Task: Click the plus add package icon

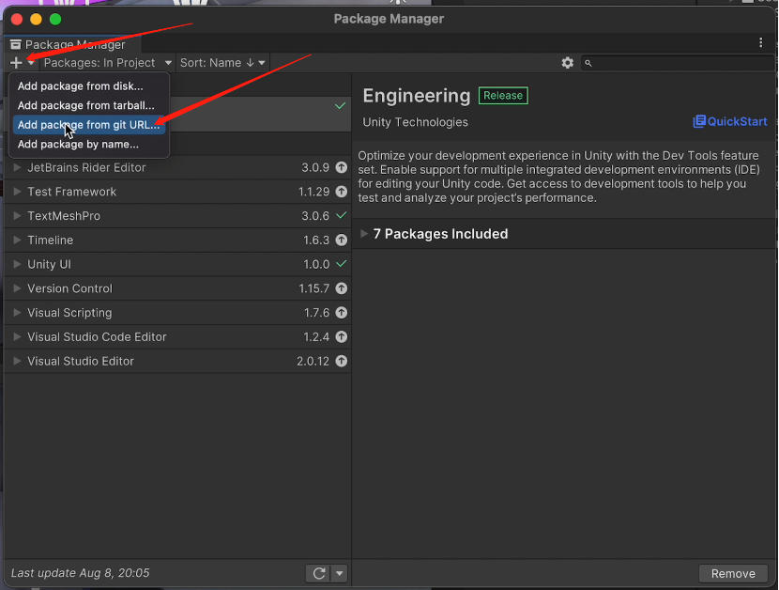Action: [x=16, y=63]
